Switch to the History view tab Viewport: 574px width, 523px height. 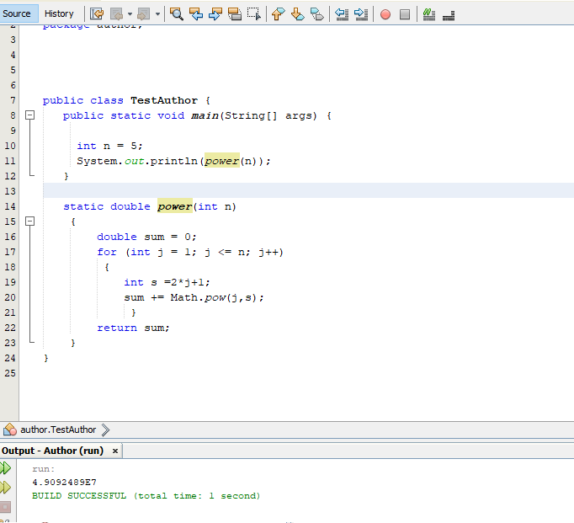point(59,14)
